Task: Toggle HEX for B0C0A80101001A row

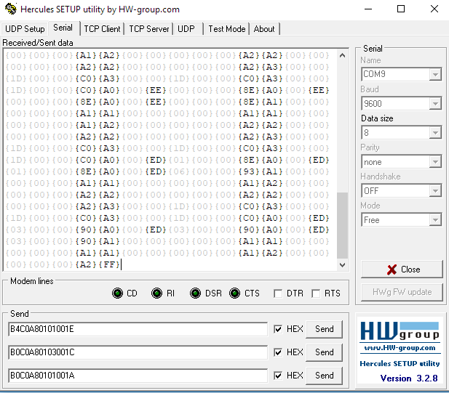Action: (278, 376)
